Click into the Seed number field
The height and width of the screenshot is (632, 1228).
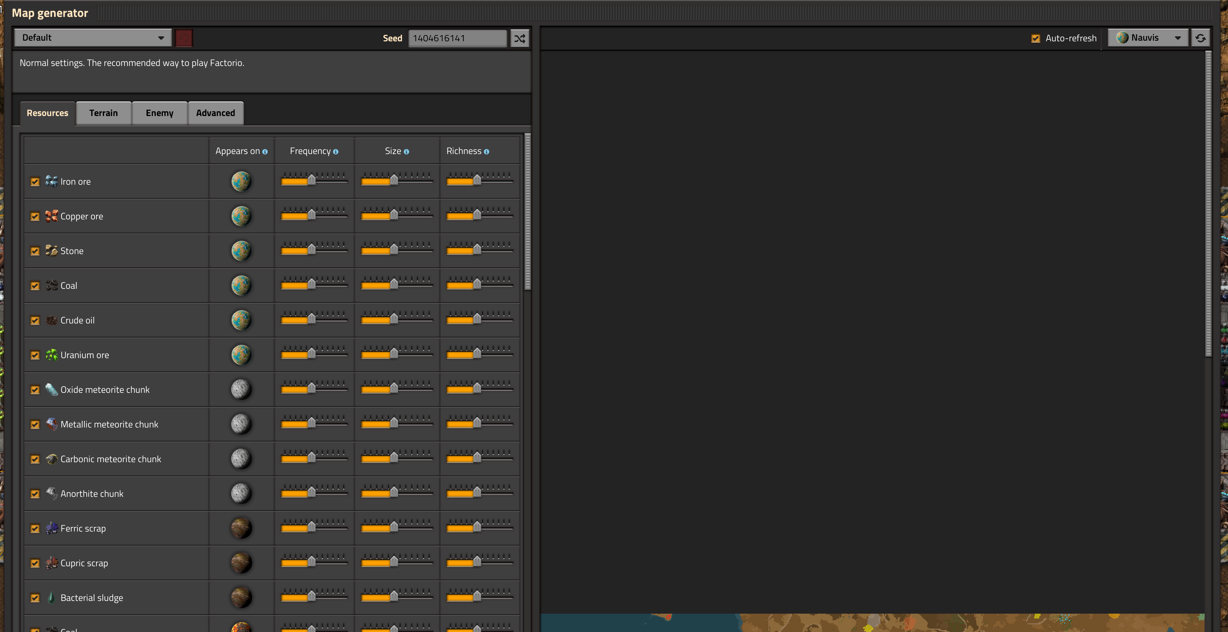[457, 38]
